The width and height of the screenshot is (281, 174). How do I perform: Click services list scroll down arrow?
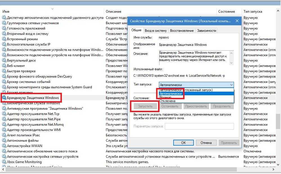coord(278,165)
